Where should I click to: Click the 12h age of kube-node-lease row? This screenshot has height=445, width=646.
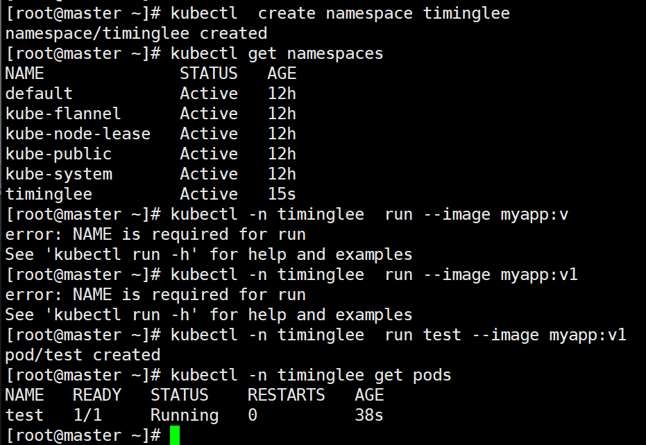pos(282,134)
